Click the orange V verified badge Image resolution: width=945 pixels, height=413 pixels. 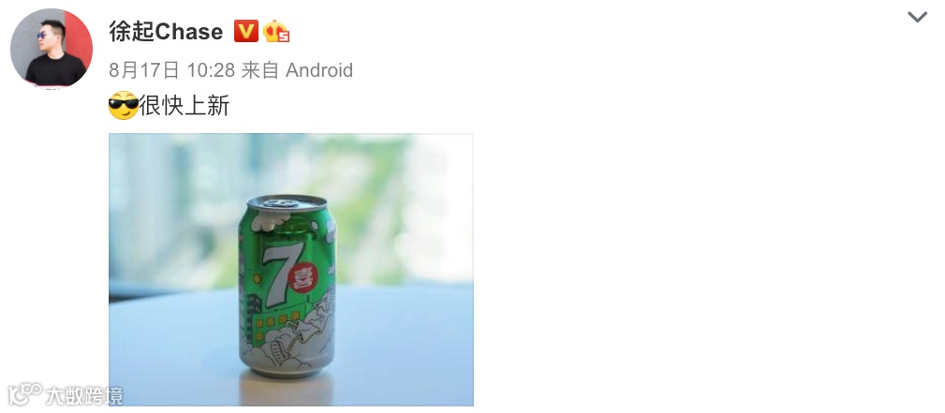(246, 31)
